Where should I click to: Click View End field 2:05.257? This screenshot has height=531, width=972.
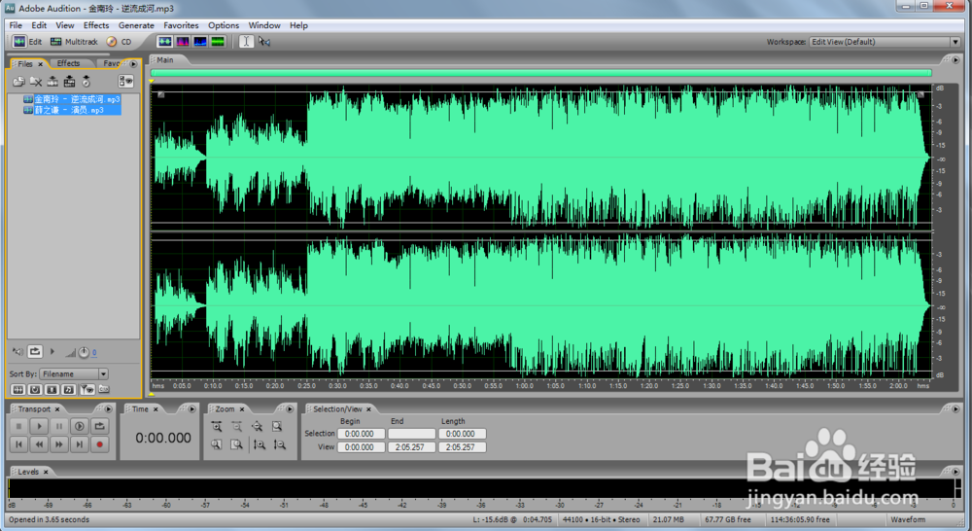(411, 446)
